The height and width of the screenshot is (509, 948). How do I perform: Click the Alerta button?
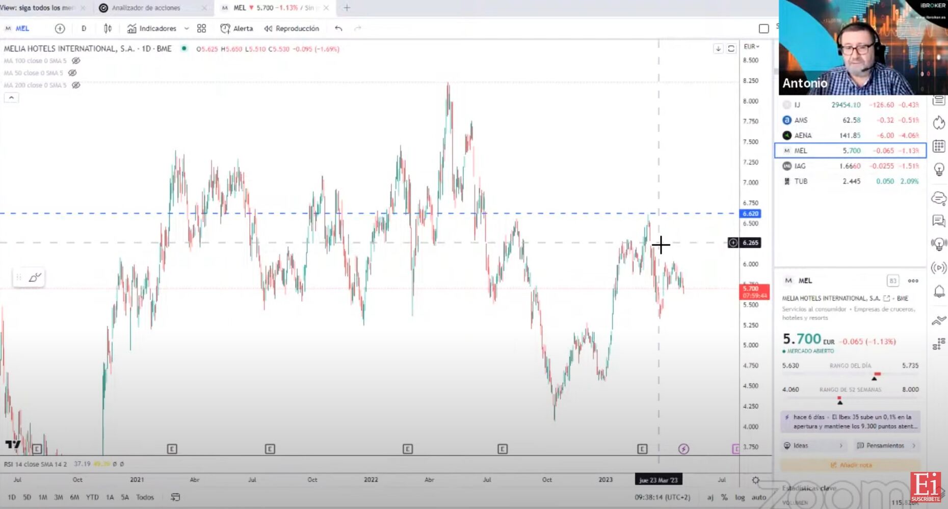click(236, 29)
